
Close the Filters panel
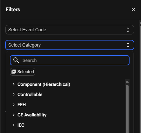(133, 10)
